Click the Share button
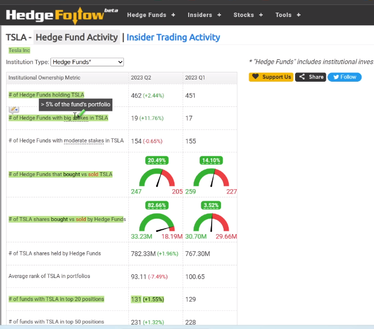This screenshot has height=329, width=374. point(310,77)
